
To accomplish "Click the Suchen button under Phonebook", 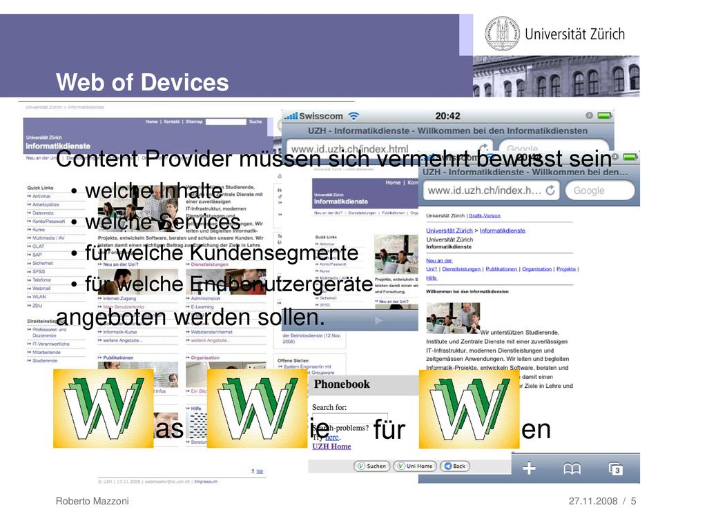I will pyautogui.click(x=372, y=466).
